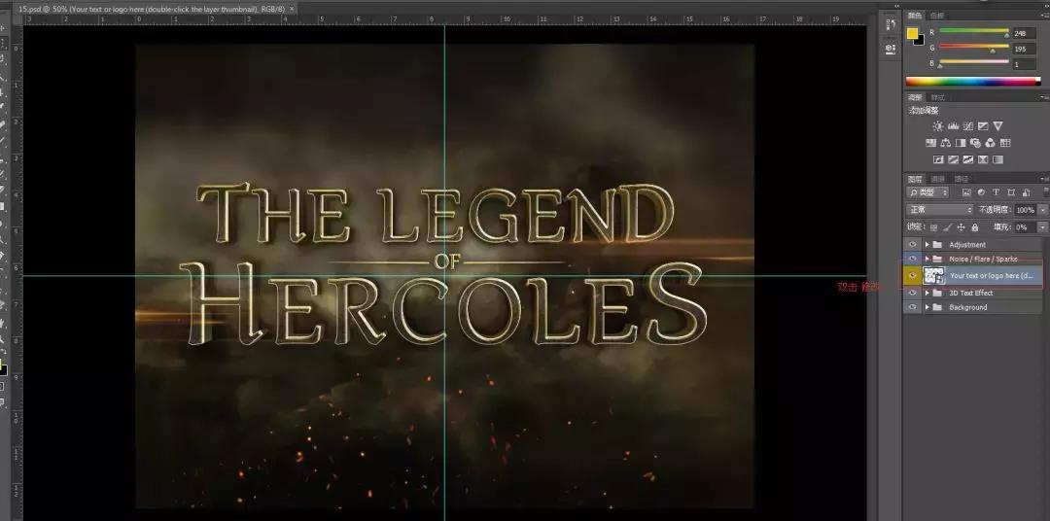Add a Levels adjustment from the panel
Screen dimensions: 1050x521
[953, 126]
